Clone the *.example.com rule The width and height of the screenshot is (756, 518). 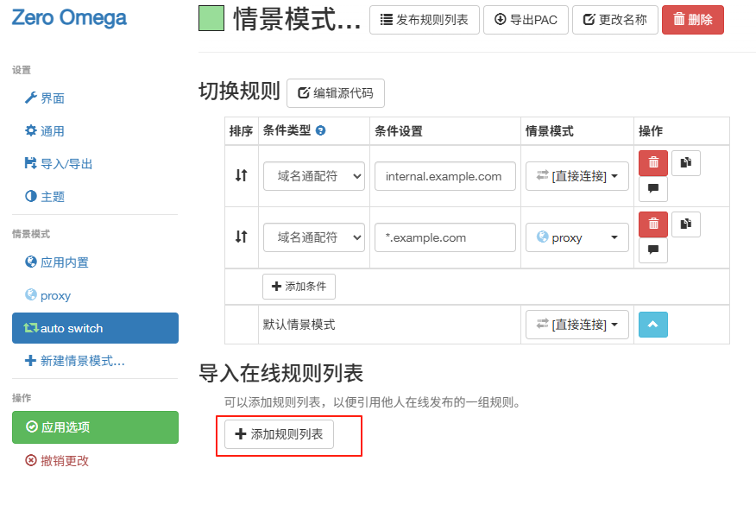(685, 224)
